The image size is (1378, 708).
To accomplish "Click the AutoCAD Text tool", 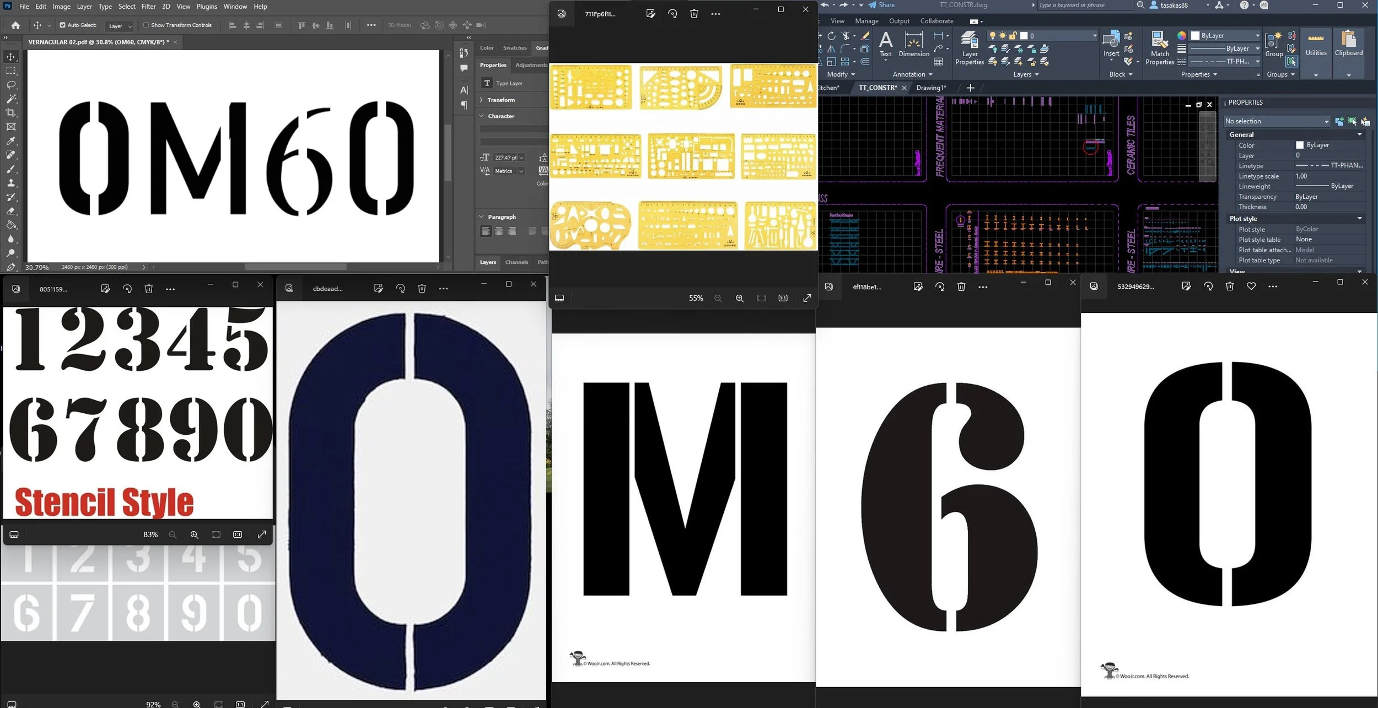I will click(x=885, y=41).
